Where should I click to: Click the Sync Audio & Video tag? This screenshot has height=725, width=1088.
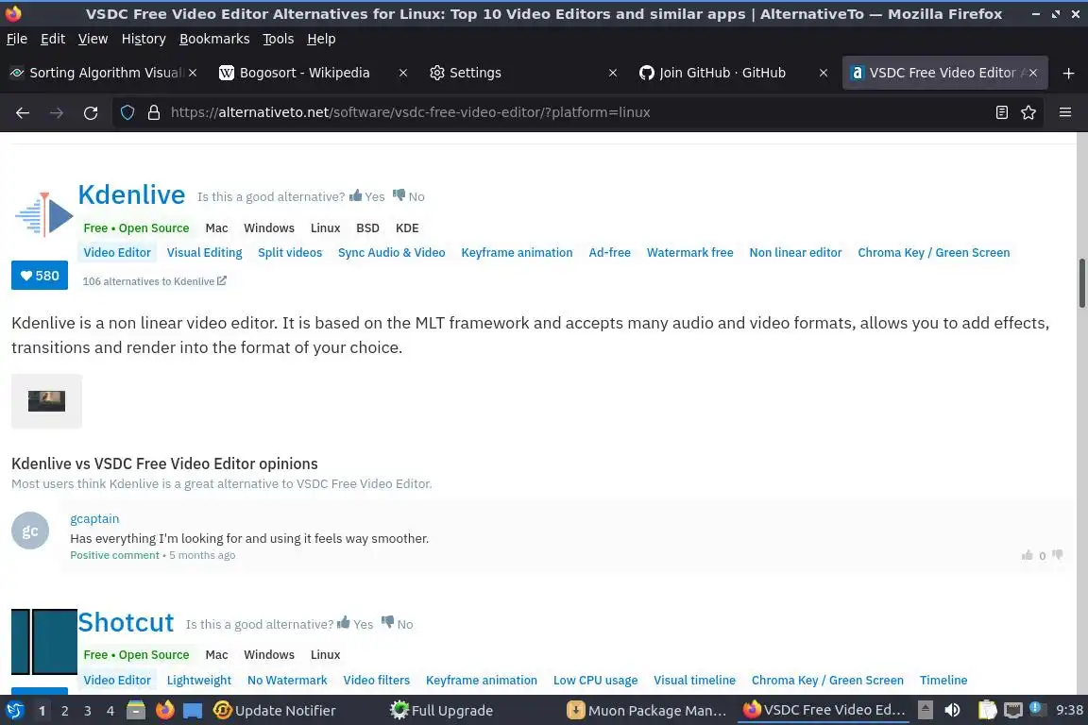[x=391, y=253]
